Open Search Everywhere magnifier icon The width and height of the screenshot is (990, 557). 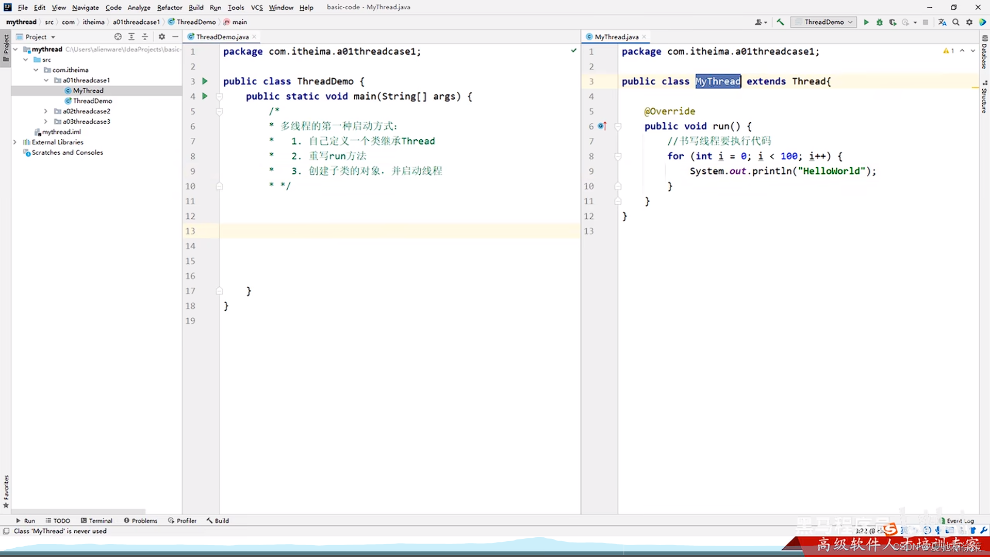(x=956, y=22)
